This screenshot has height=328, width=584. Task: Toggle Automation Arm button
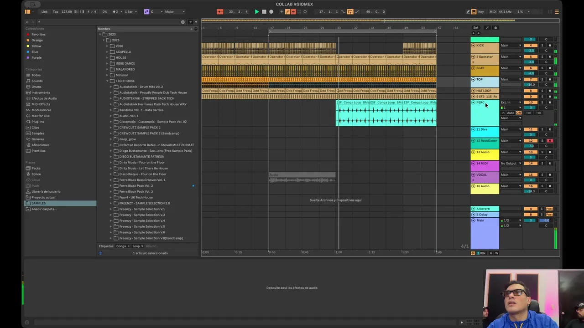coord(287,12)
